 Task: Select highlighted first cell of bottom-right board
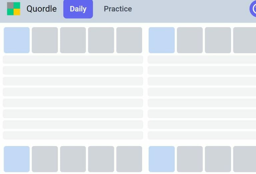(x=161, y=159)
